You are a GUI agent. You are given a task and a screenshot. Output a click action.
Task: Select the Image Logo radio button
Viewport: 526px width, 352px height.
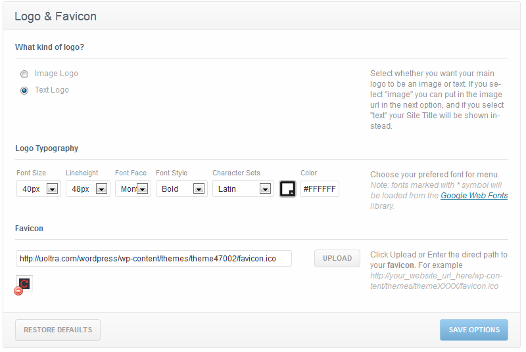click(x=24, y=74)
